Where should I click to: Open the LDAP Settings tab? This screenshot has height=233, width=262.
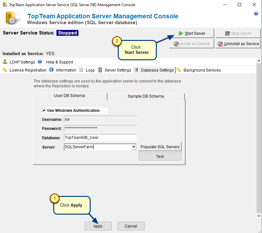[19, 62]
